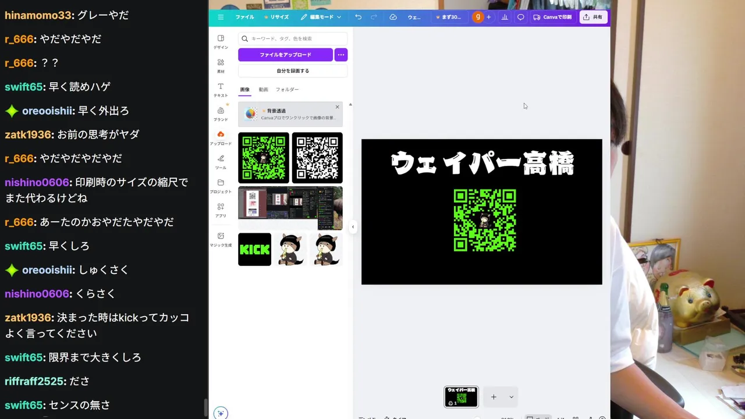The image size is (745, 419).
Task: Click the ファイルをアップロード button
Action: tap(285, 55)
